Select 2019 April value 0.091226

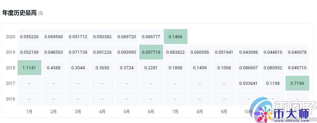pos(102,52)
